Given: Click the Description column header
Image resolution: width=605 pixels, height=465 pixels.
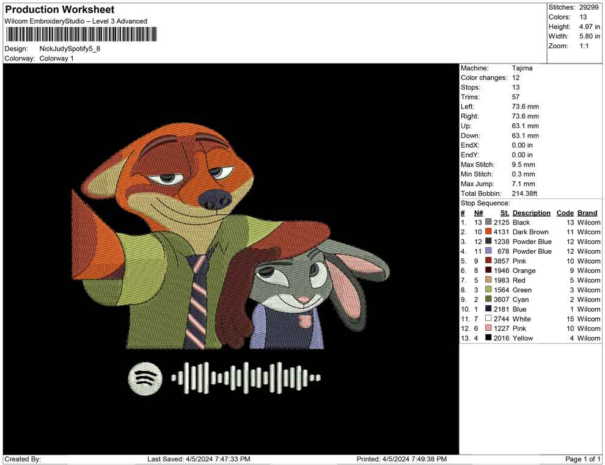Looking at the screenshot, I should [x=531, y=213].
